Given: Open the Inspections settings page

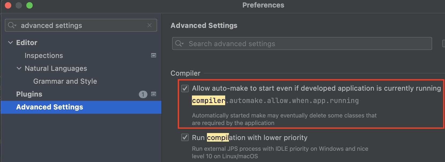Looking at the screenshot, I should tap(44, 56).
